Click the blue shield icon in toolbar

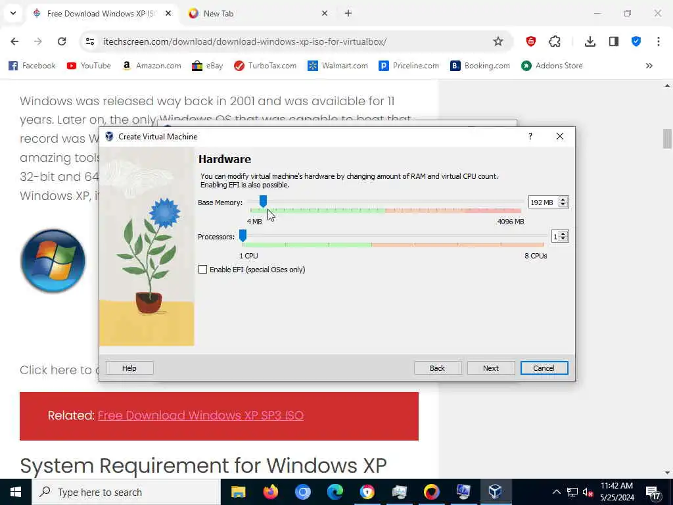[636, 41]
